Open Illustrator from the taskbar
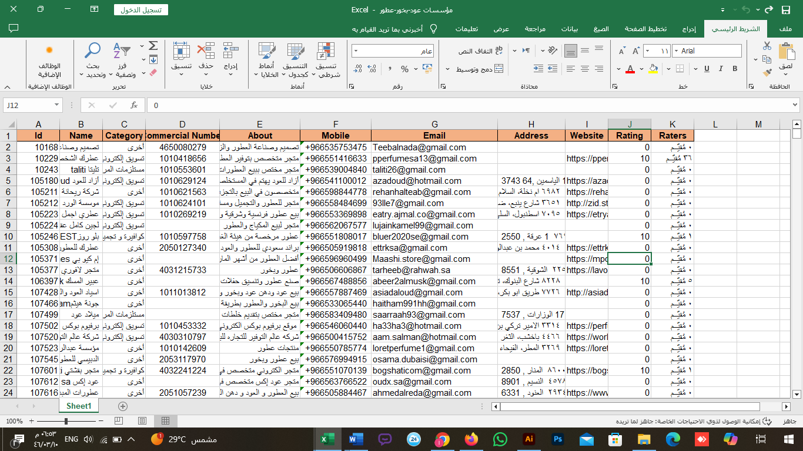Image resolution: width=803 pixels, height=451 pixels. coord(528,439)
